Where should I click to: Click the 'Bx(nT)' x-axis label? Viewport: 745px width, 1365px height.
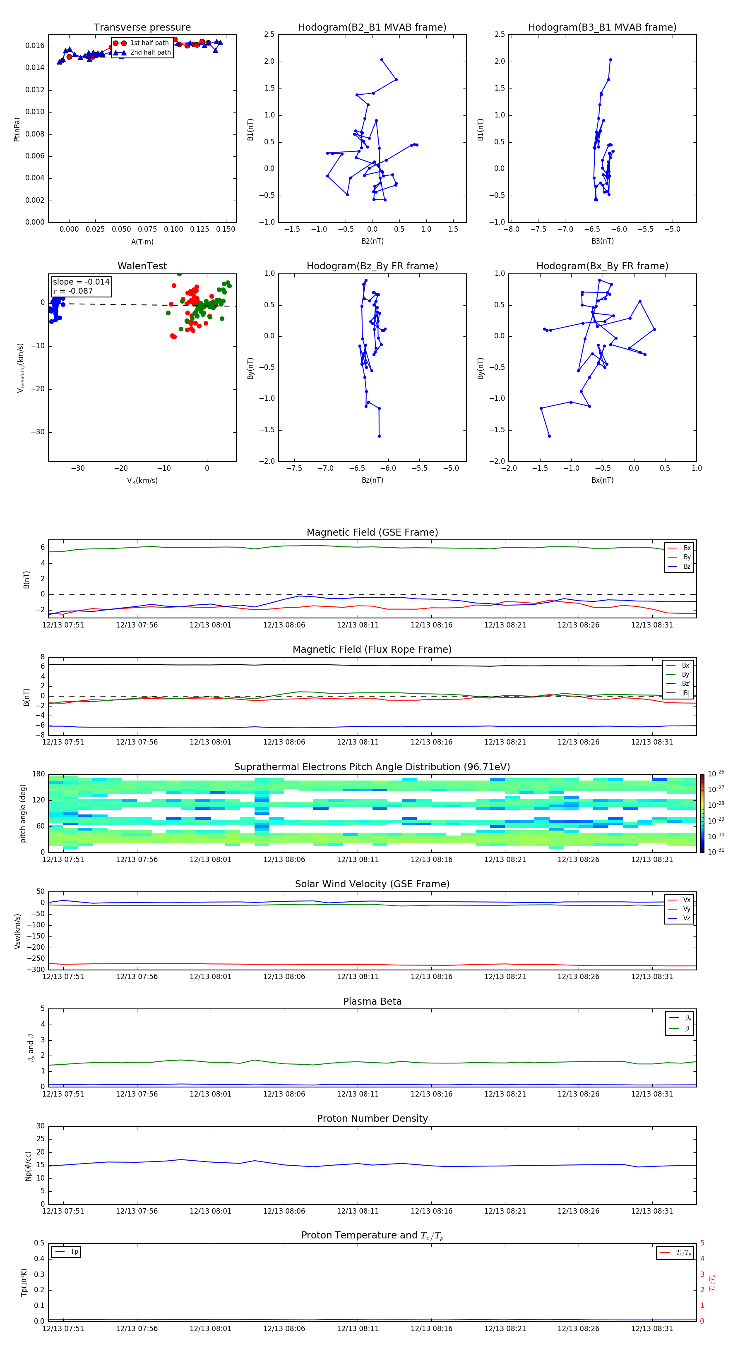pyautogui.click(x=602, y=480)
